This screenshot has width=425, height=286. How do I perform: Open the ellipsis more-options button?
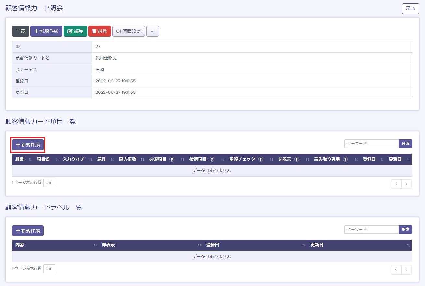(x=152, y=31)
